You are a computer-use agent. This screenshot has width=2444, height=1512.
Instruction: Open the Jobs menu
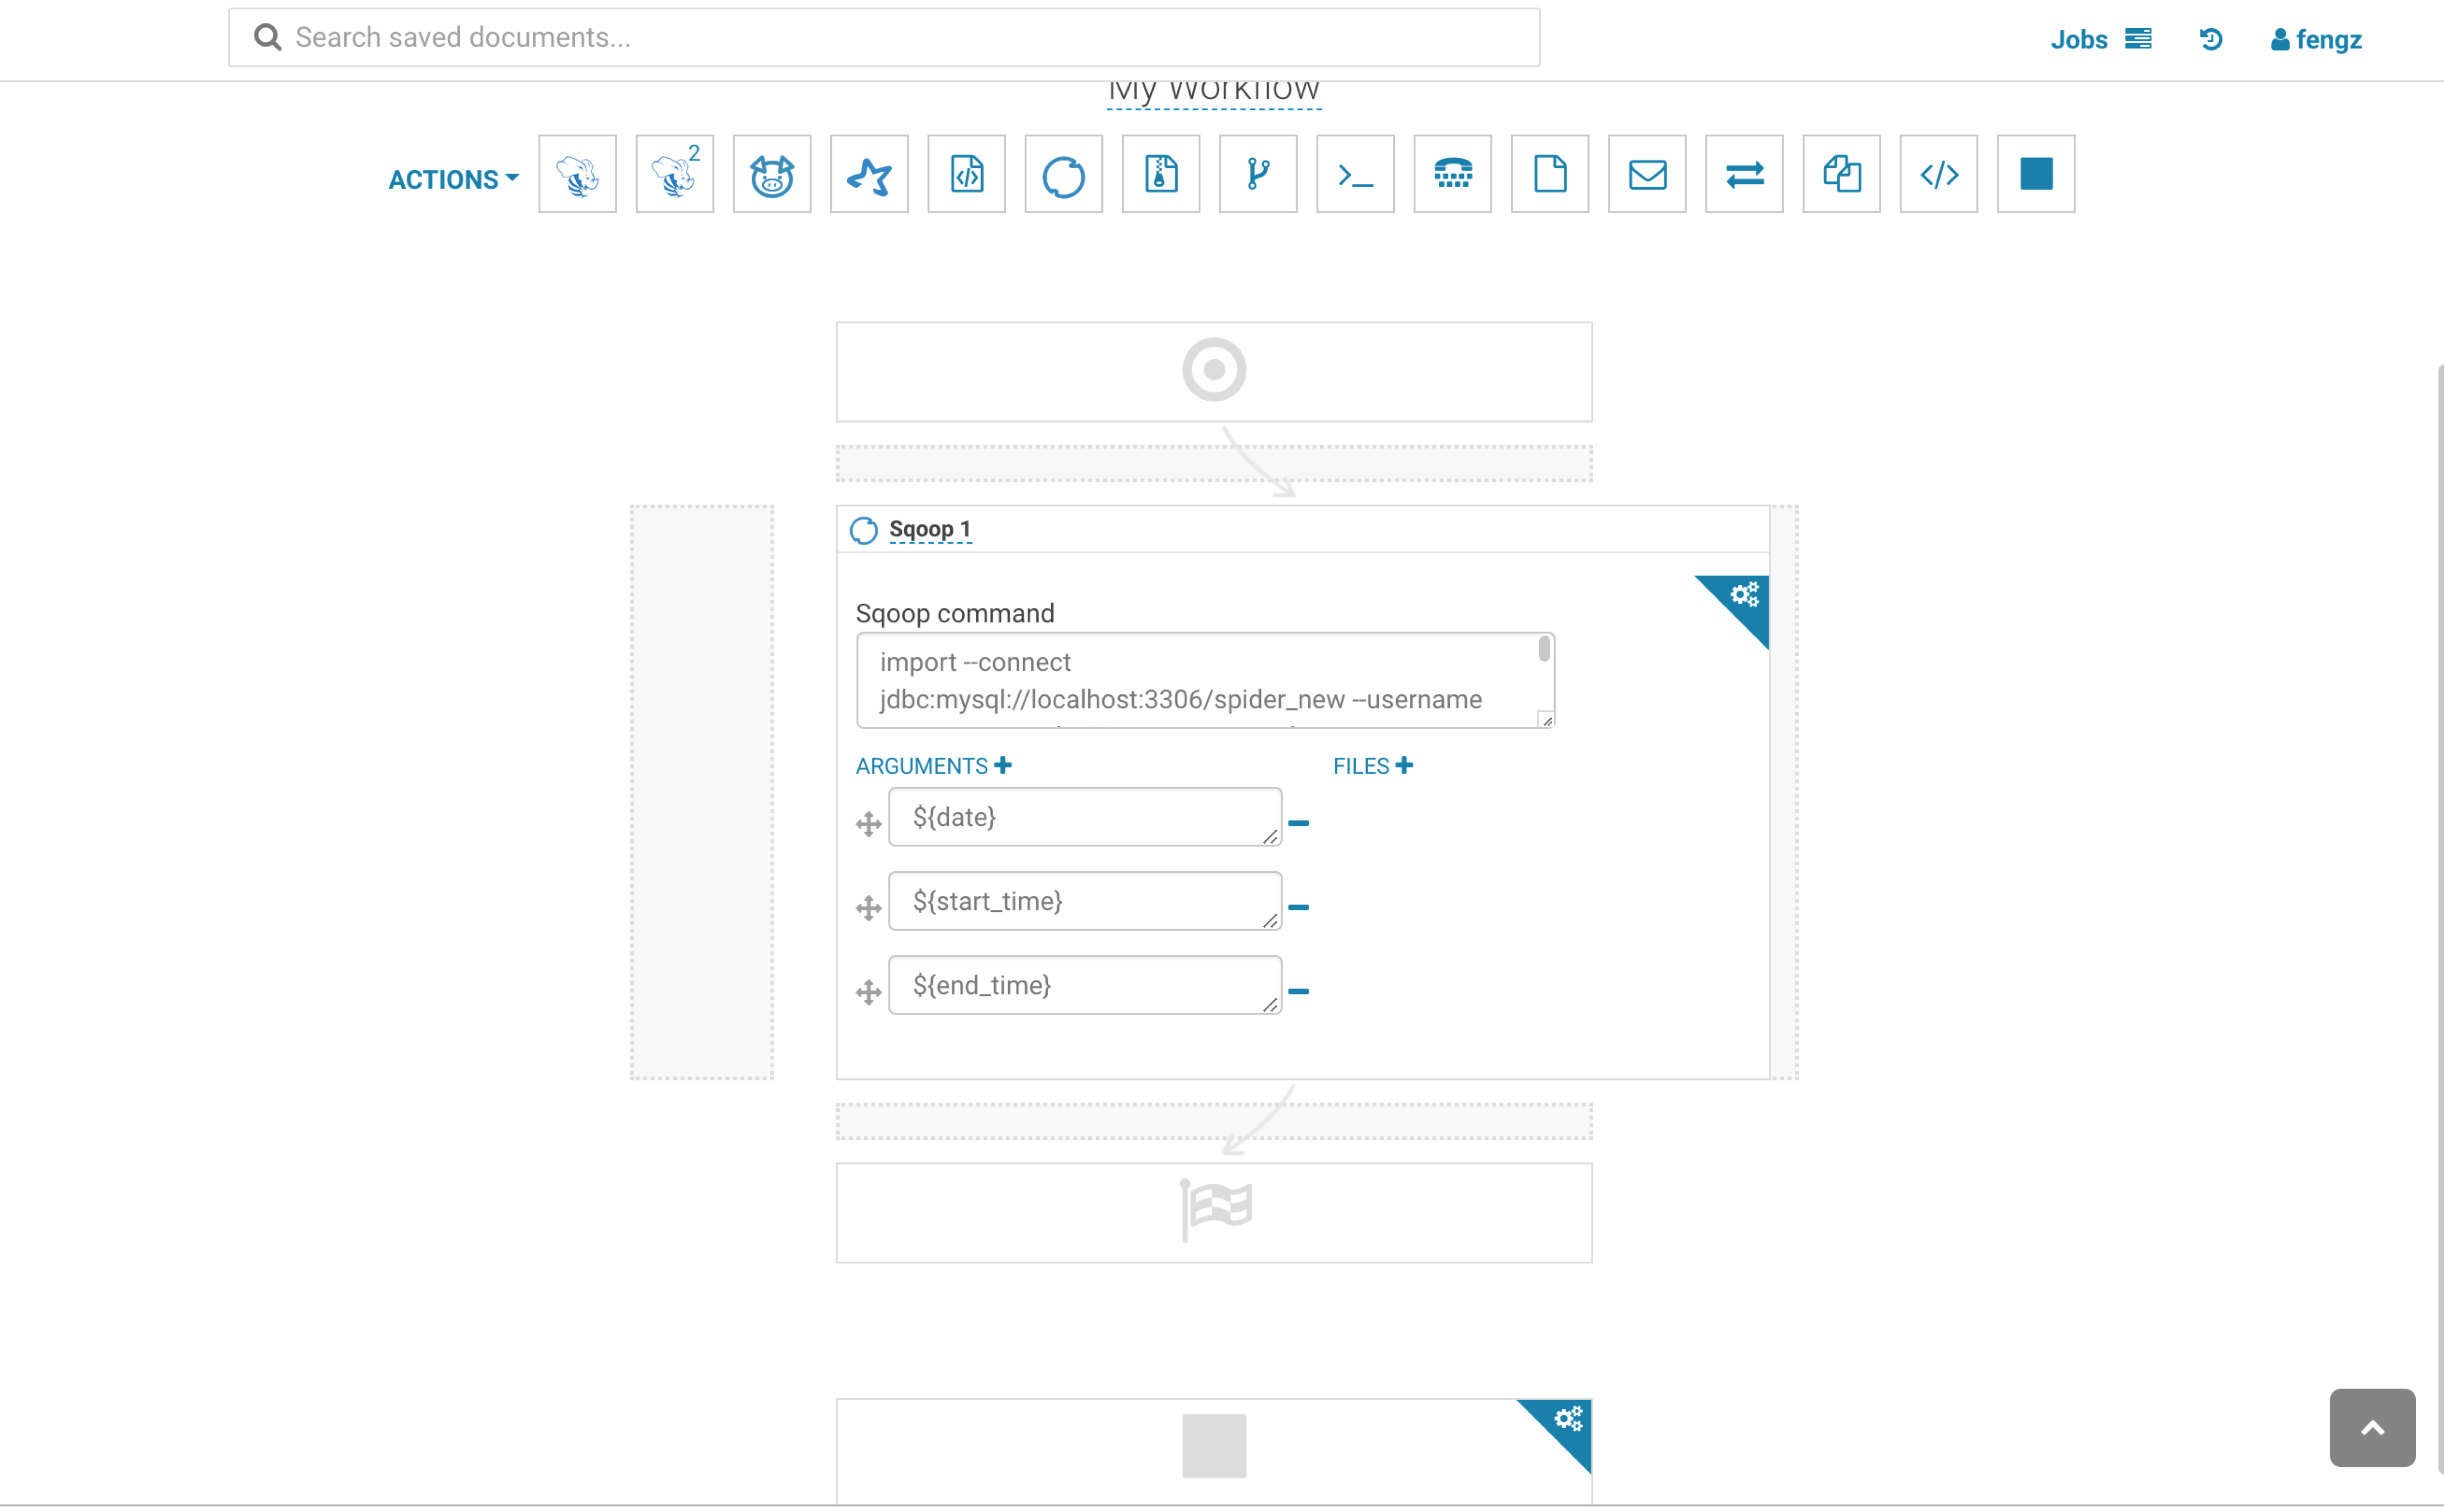[x=2099, y=39]
